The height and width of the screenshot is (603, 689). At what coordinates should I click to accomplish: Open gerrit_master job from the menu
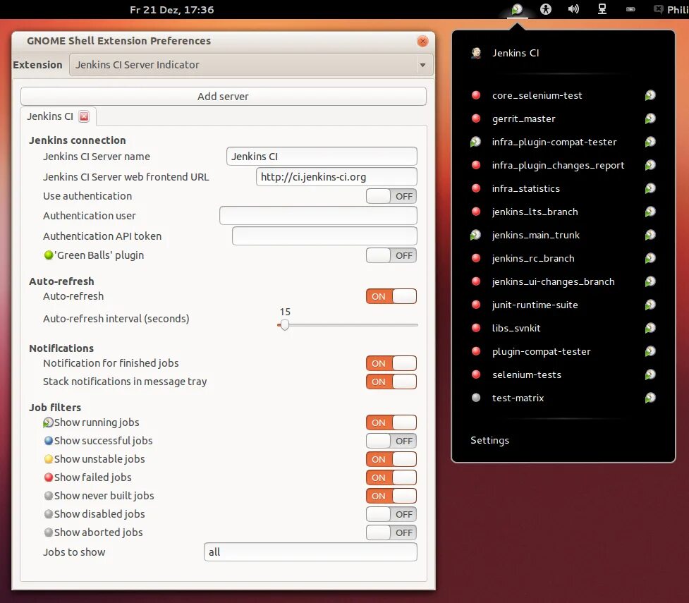tap(524, 118)
